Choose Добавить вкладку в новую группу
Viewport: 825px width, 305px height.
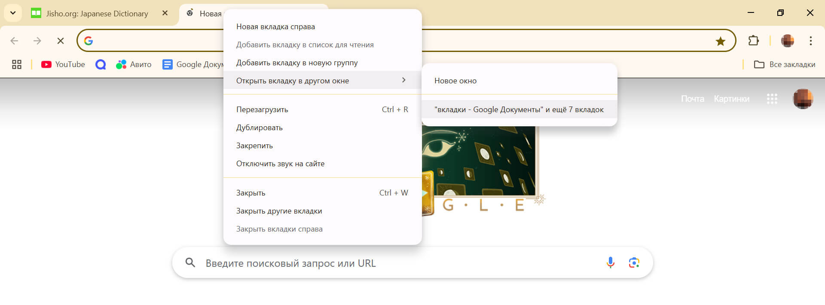322,63
